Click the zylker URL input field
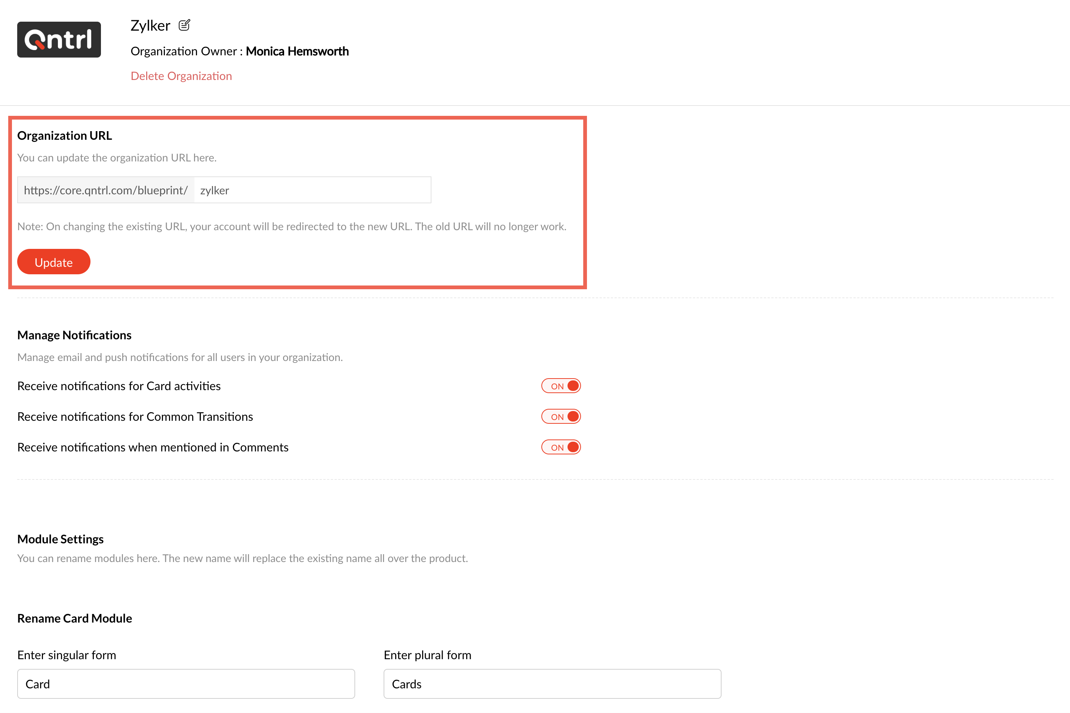Screen dimensions: 1070x713 pos(312,190)
